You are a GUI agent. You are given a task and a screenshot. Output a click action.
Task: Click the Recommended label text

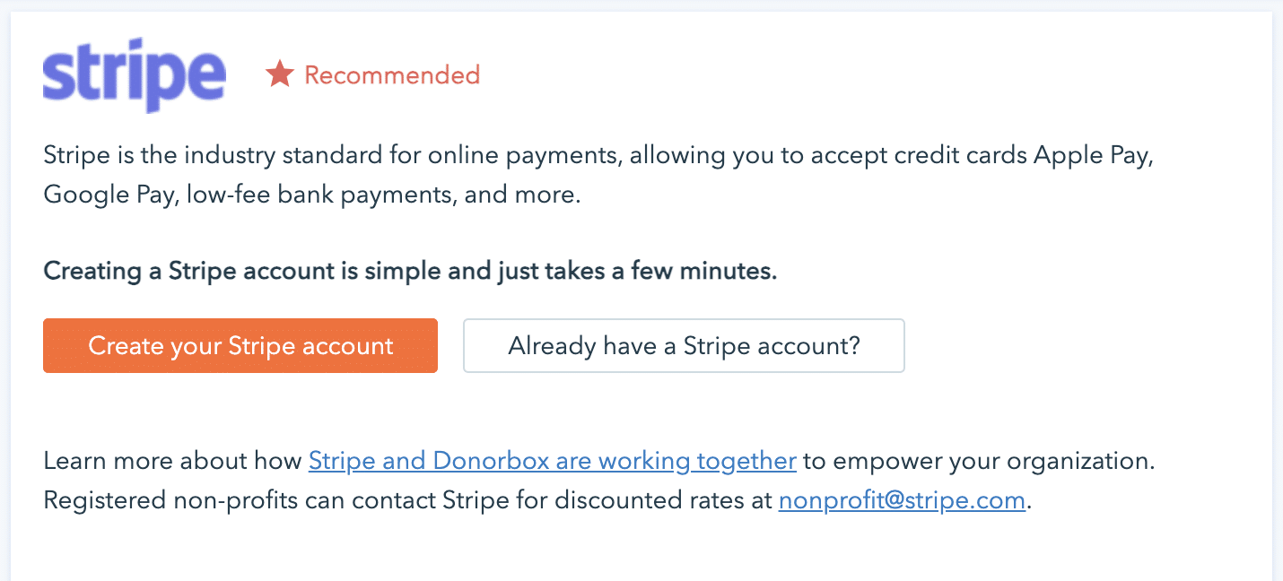[x=392, y=74]
